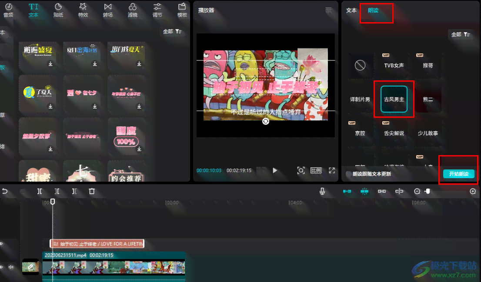The height and width of the screenshot is (282, 481).
Task: Open the 贴纸 stickers panel
Action: click(x=58, y=10)
